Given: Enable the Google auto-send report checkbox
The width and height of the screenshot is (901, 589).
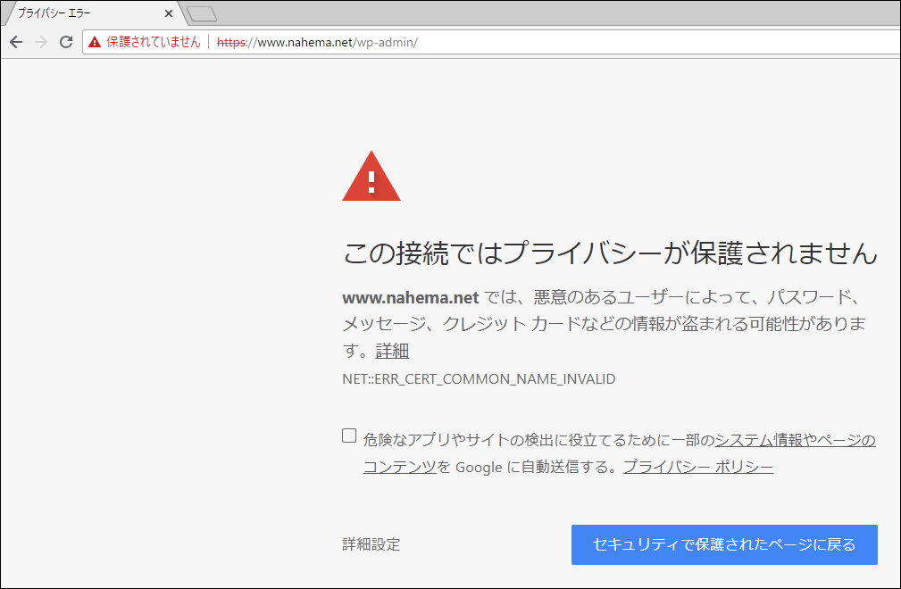Looking at the screenshot, I should coord(349,436).
